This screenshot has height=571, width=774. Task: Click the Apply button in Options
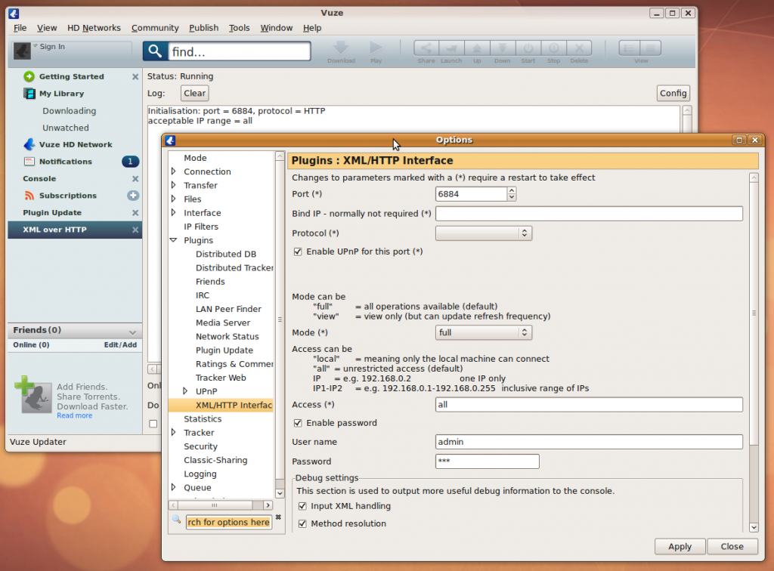(x=680, y=547)
